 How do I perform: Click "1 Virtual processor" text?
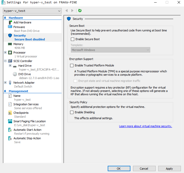click(26, 56)
